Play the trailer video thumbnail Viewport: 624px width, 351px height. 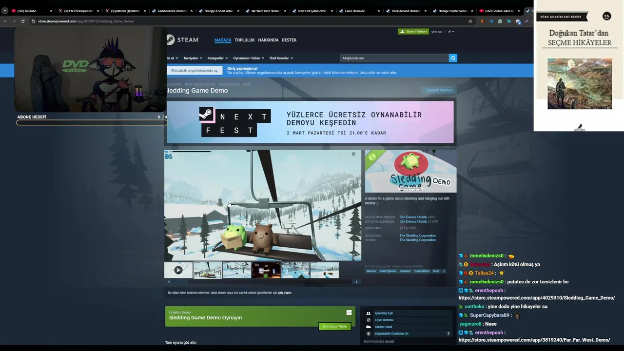tap(178, 270)
